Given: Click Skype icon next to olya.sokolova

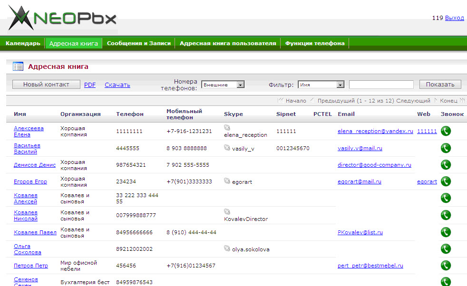Looking at the screenshot, I should [227, 248].
